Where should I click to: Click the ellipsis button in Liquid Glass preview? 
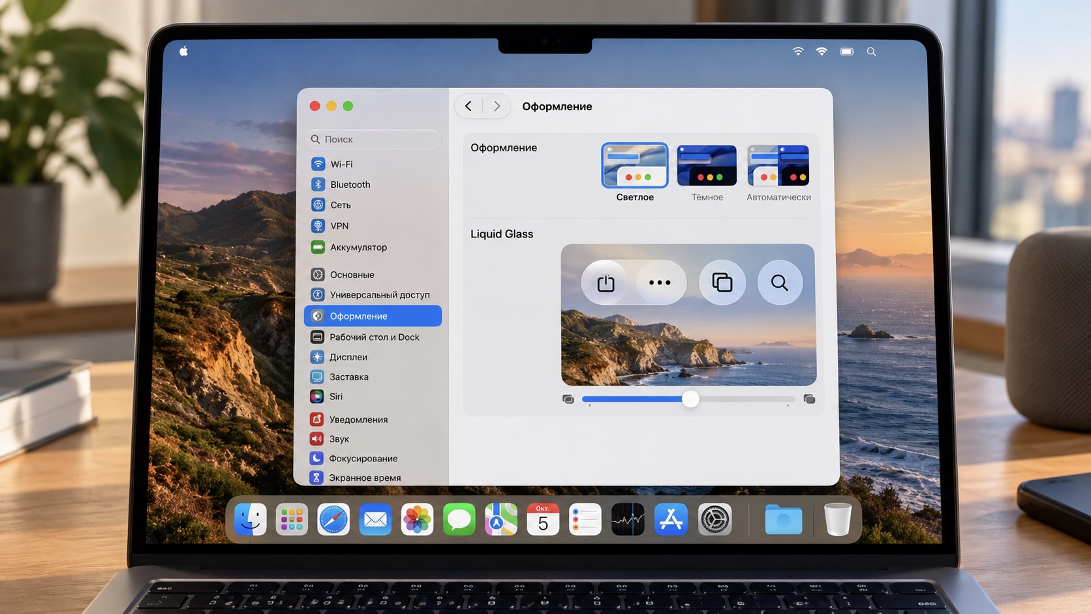tap(660, 283)
